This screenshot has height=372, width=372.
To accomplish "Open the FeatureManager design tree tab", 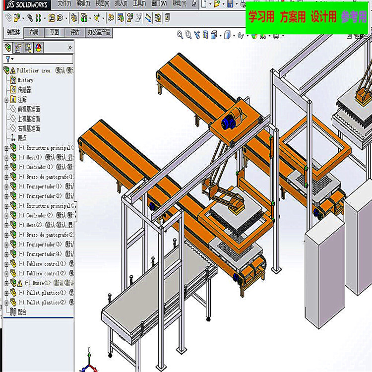I will [8, 48].
